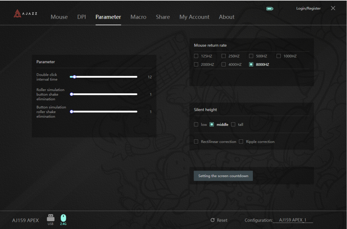Screen dimensions: 347x229
Task: Go to the My Account tab
Action: coord(194,17)
